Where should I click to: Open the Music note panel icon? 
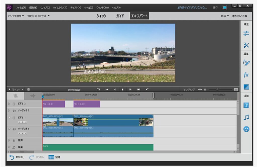tap(246, 117)
